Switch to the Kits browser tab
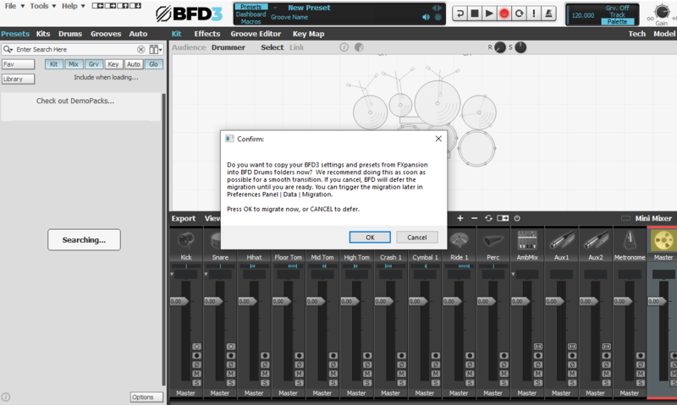677x405 pixels. tap(43, 34)
